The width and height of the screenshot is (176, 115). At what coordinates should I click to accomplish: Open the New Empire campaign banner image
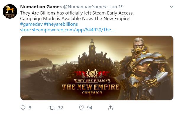[97, 68]
